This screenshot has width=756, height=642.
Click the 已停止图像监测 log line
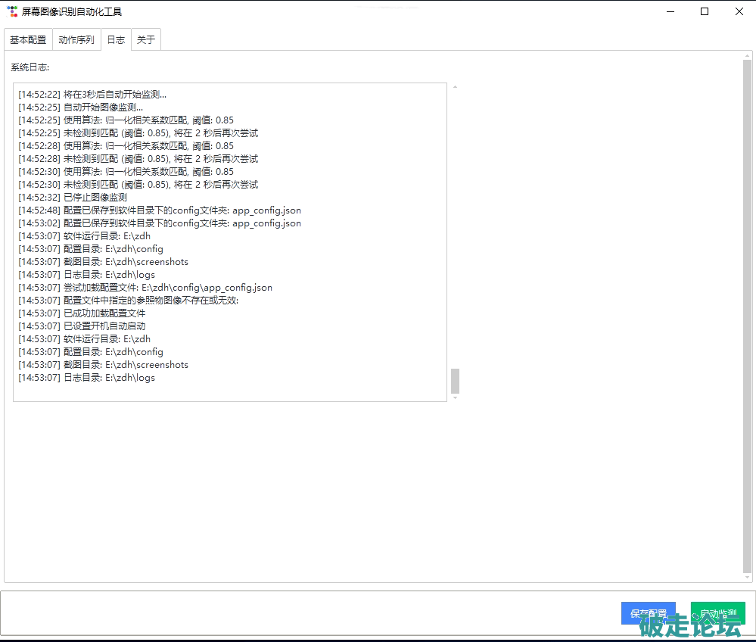95,197
